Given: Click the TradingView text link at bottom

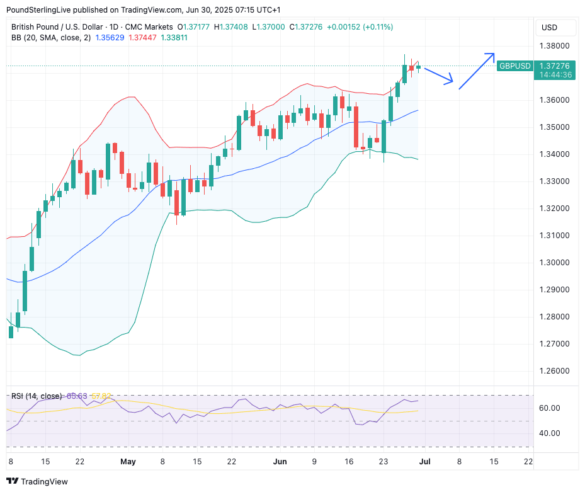Looking at the screenshot, I should tap(44, 482).
